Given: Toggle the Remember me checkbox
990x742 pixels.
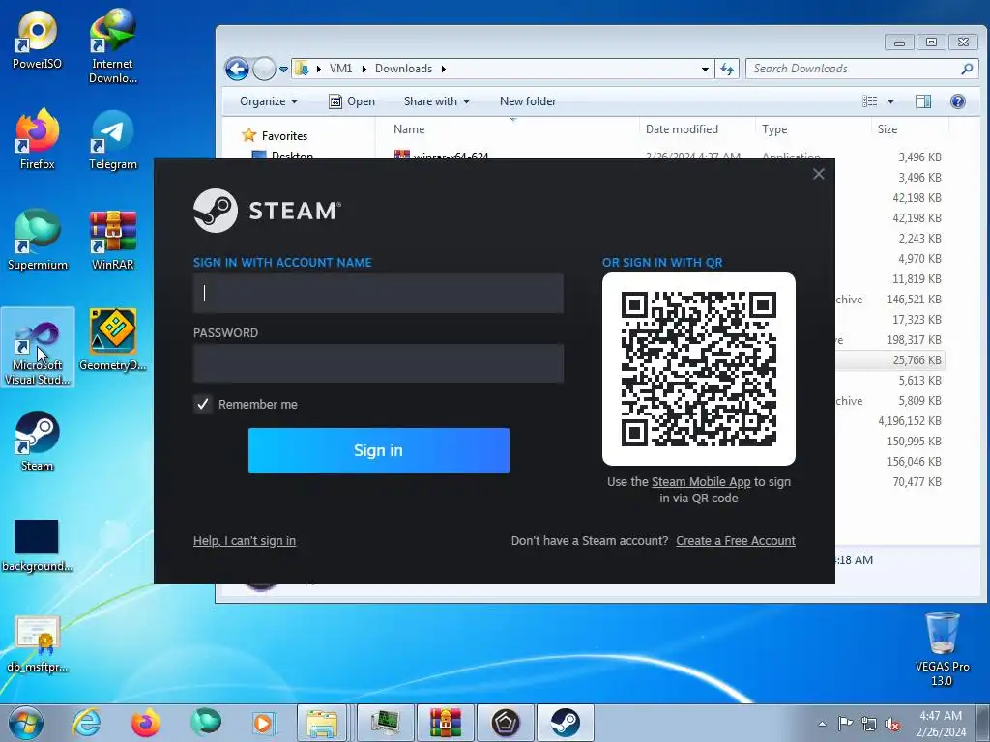Looking at the screenshot, I should (x=203, y=405).
